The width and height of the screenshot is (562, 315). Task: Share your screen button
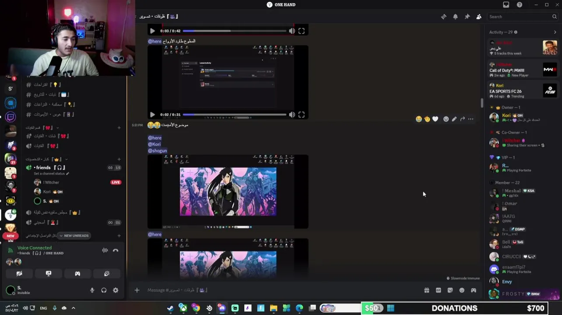[49, 274]
